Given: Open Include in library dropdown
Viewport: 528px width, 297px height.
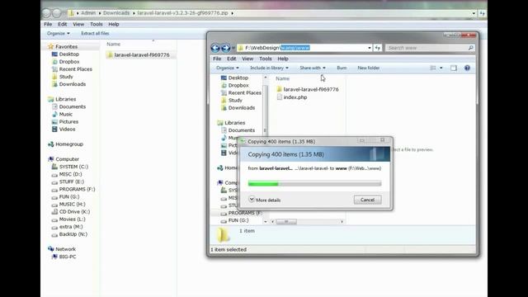Looking at the screenshot, I should coord(269,68).
